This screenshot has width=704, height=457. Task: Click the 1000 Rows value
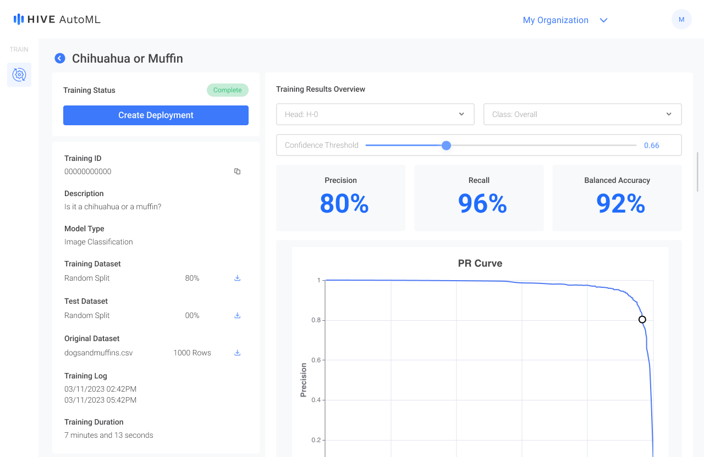click(192, 353)
